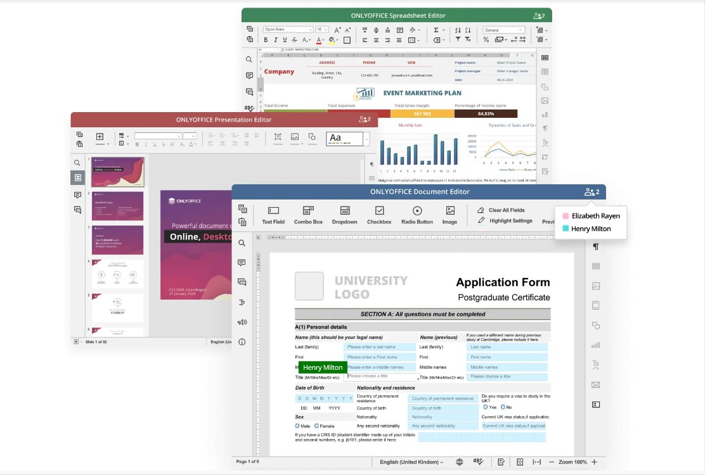Choose No for UK visa question
The width and height of the screenshot is (705, 475).
503,407
